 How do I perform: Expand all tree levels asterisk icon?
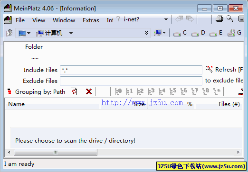217,91
